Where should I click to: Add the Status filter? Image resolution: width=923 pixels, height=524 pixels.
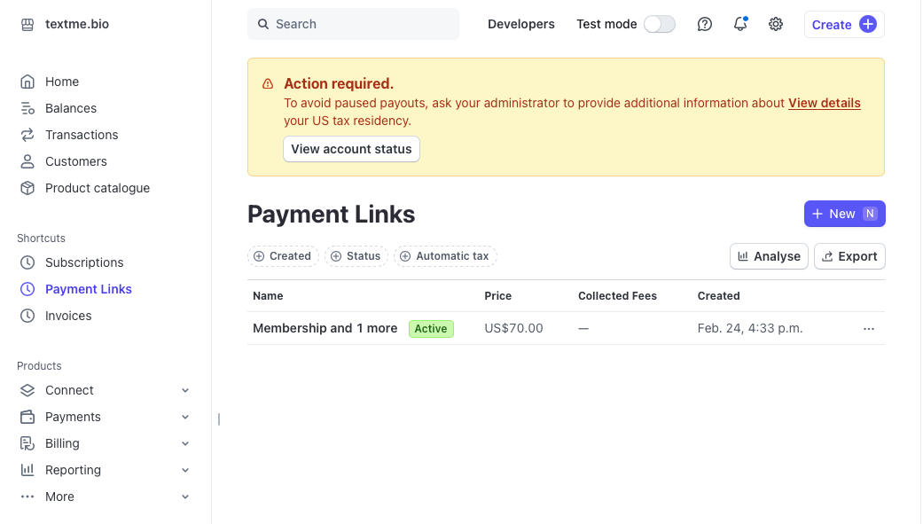[x=356, y=256]
